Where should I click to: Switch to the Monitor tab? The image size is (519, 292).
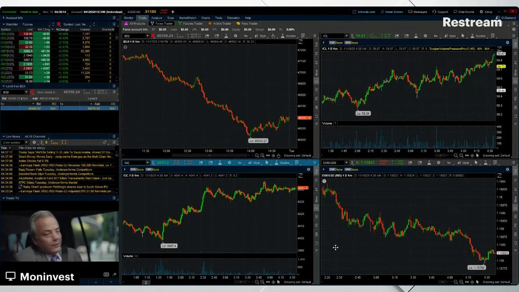[129, 18]
